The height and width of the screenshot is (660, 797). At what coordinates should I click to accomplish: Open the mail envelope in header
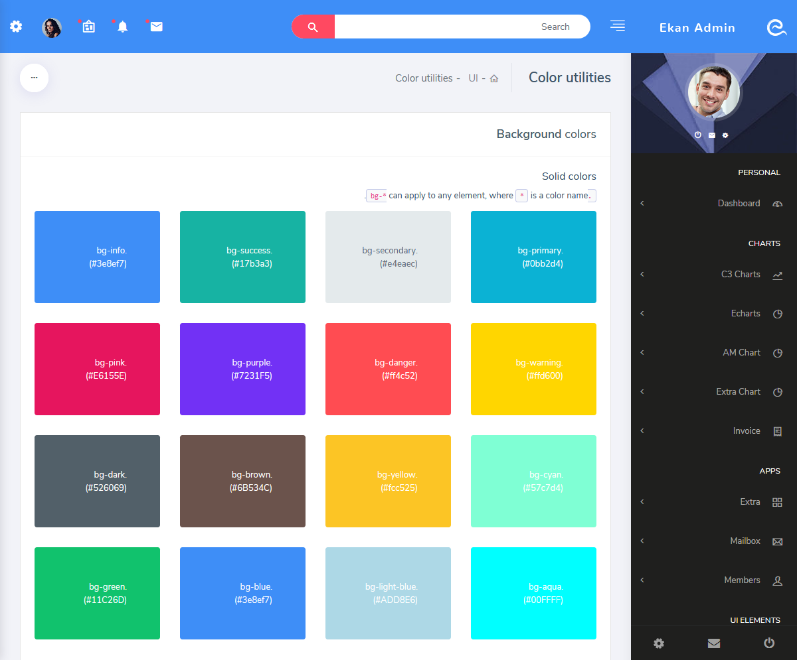point(156,27)
